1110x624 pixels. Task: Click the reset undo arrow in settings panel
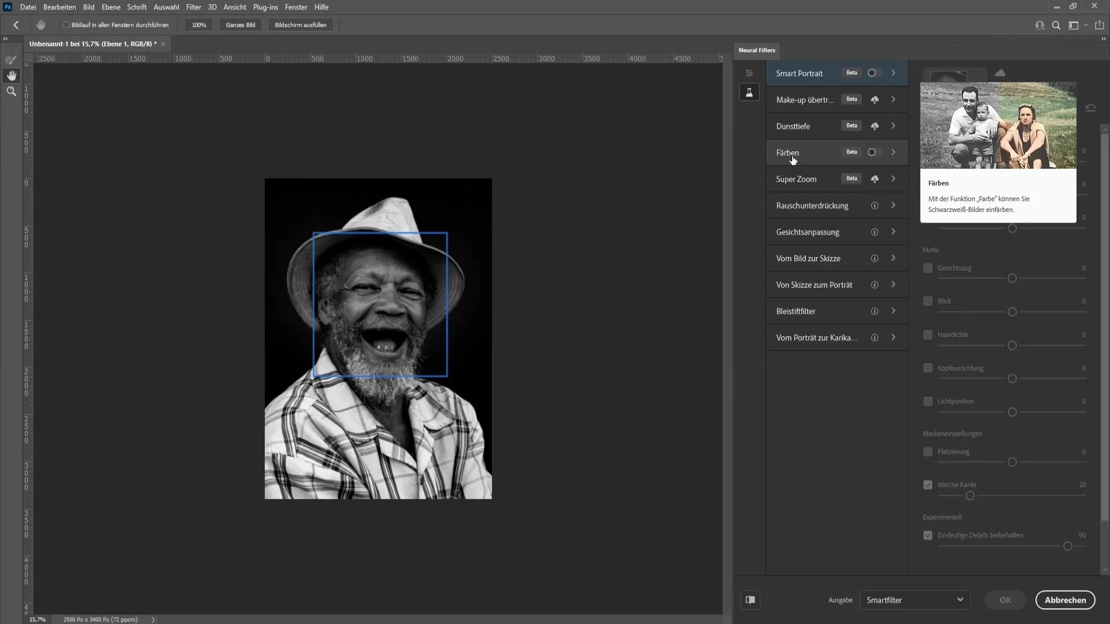tap(1090, 108)
